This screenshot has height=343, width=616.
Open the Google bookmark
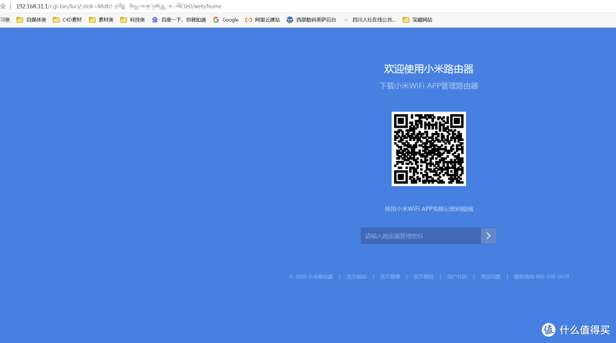(226, 19)
